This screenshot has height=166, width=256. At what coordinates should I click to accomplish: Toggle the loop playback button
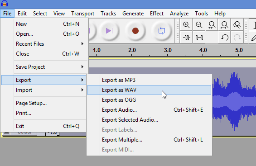pyautogui.click(x=161, y=31)
